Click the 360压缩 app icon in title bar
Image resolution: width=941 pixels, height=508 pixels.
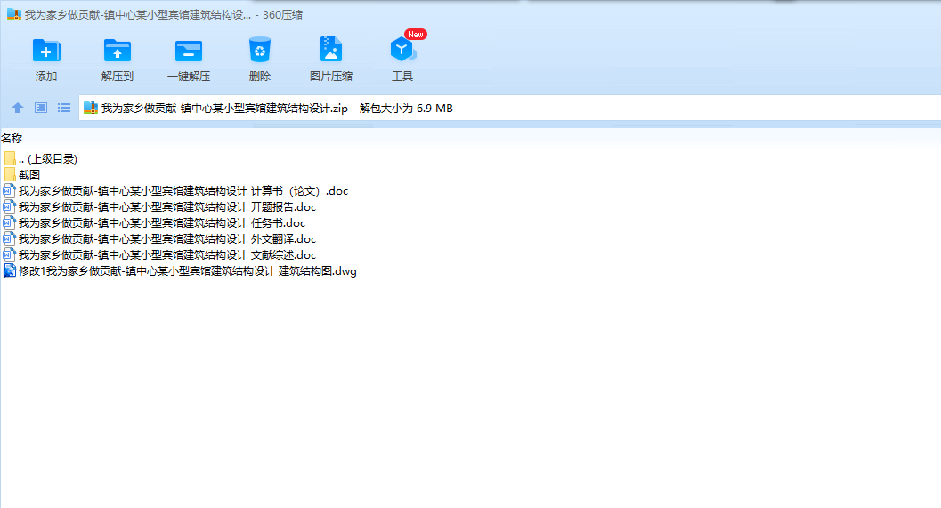point(14,14)
